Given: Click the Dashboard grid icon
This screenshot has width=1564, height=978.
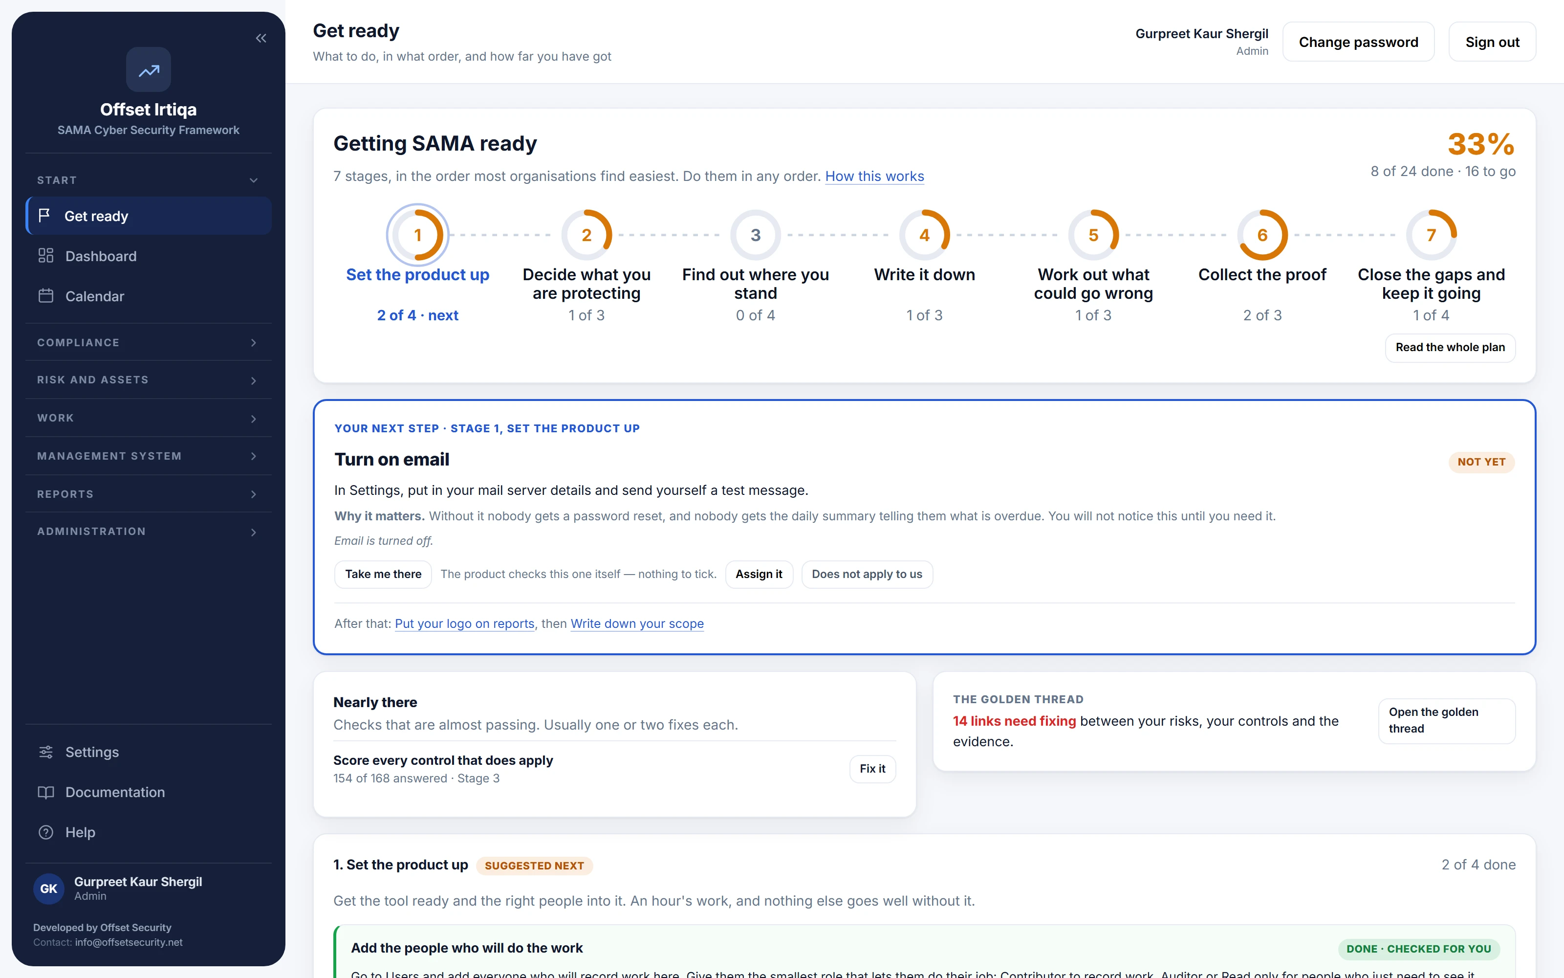Looking at the screenshot, I should tap(46, 255).
